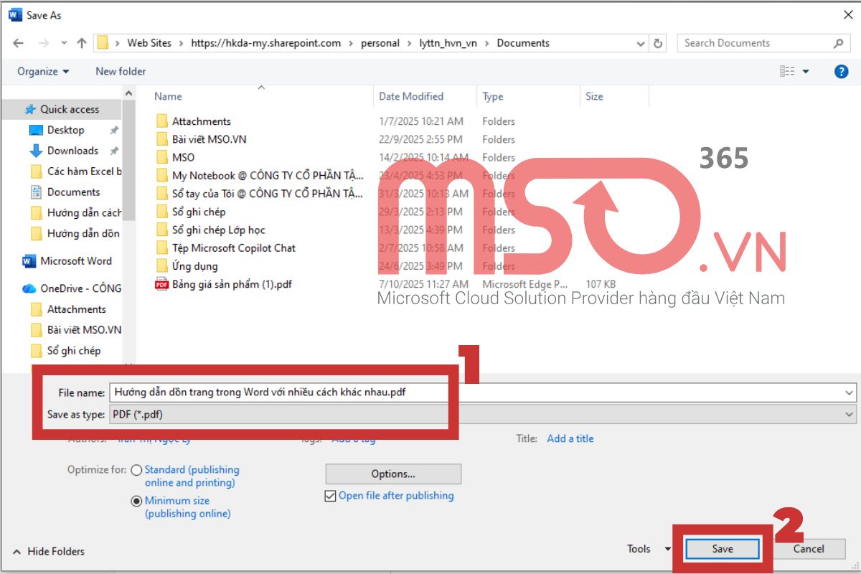Sort by Date Modified column

[x=411, y=96]
